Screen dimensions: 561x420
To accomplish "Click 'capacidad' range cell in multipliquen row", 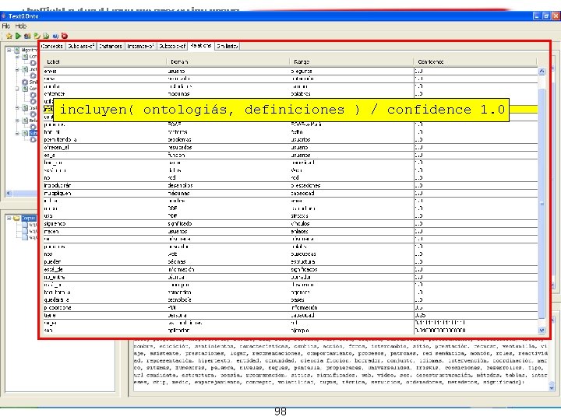I will click(x=302, y=193).
